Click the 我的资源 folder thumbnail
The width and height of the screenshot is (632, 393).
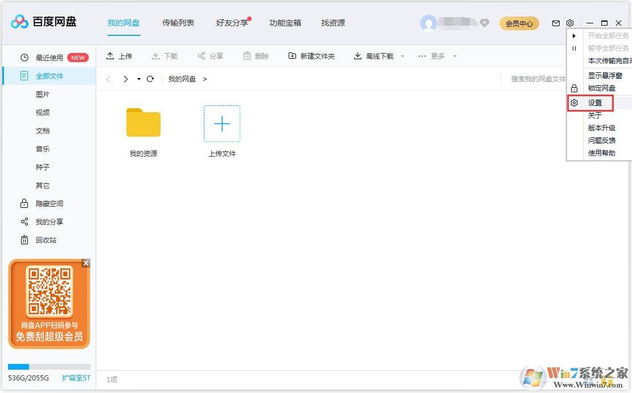pyautogui.click(x=143, y=122)
